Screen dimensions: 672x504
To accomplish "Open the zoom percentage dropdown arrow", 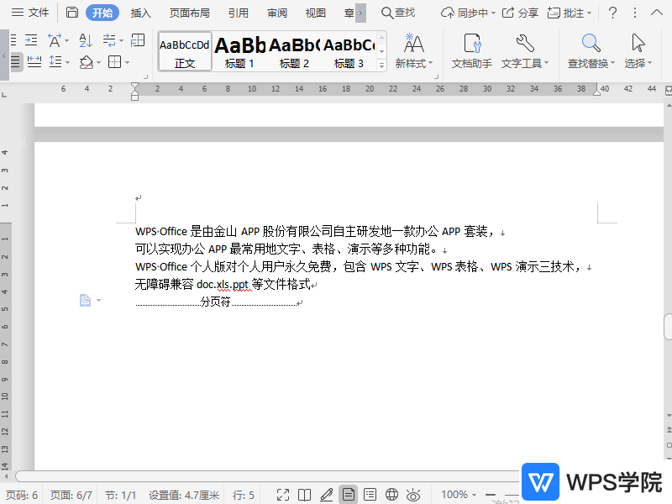I will [x=476, y=495].
